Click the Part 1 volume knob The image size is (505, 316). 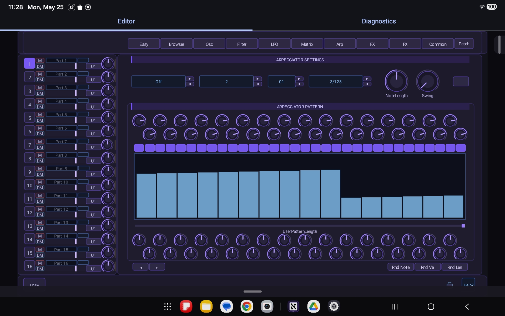pyautogui.click(x=108, y=64)
